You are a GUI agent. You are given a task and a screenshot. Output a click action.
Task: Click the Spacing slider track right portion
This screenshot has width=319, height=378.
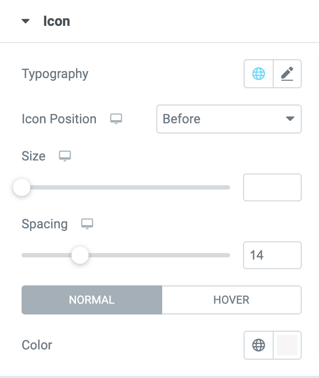tap(159, 255)
